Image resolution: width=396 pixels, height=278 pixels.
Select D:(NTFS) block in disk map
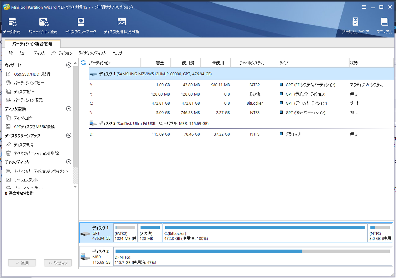[252, 256]
